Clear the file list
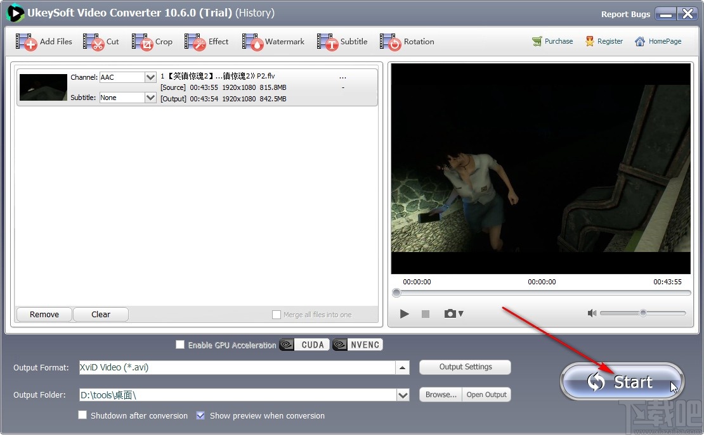The width and height of the screenshot is (704, 435). [x=101, y=314]
